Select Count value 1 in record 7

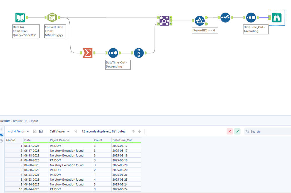point(102,175)
